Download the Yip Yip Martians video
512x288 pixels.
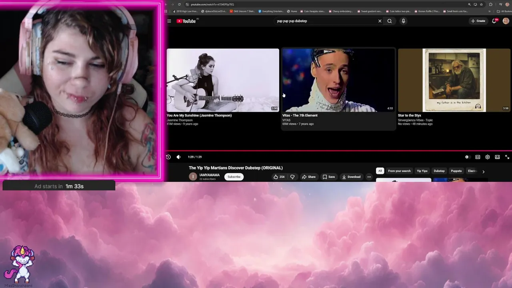click(351, 177)
